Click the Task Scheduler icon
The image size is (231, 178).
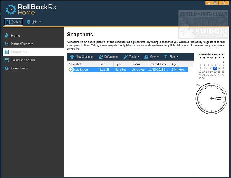coord(6,60)
